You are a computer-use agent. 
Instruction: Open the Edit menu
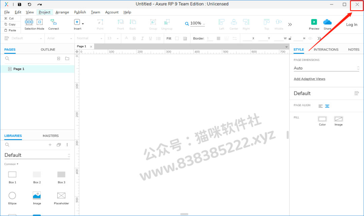18,12
